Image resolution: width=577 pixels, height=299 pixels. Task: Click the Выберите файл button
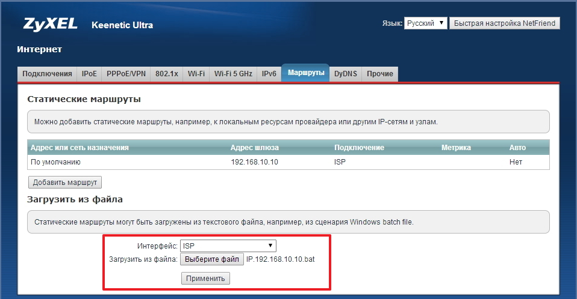[x=211, y=260]
